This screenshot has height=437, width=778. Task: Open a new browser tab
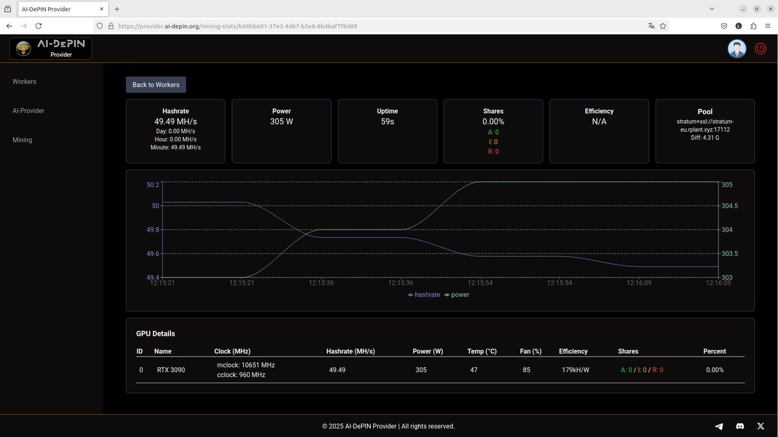(x=117, y=9)
